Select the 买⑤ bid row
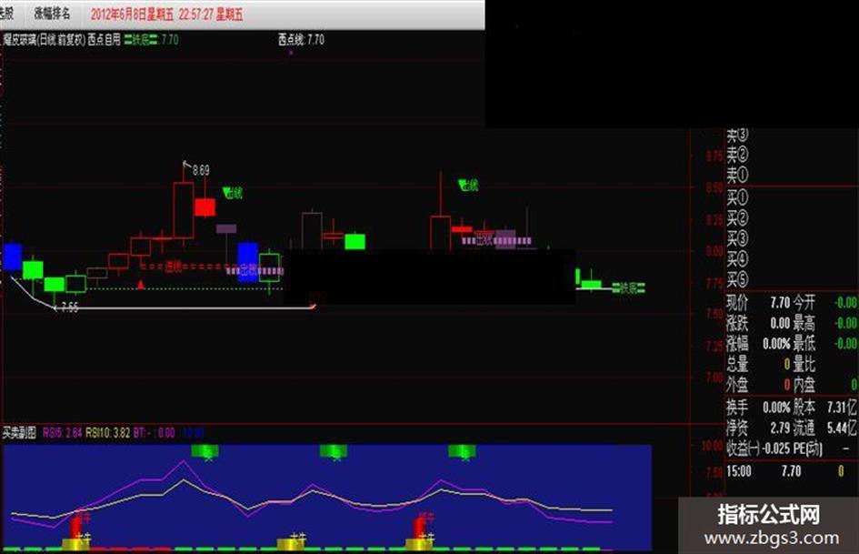Viewport: 859px width, 554px height. pos(737,279)
